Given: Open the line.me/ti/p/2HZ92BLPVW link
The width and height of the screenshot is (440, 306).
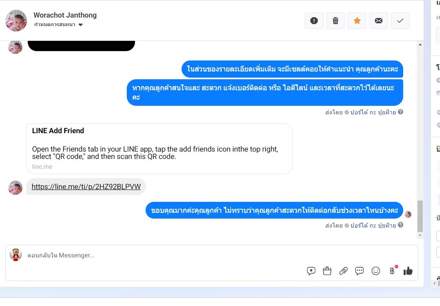Looking at the screenshot, I should (x=86, y=187).
